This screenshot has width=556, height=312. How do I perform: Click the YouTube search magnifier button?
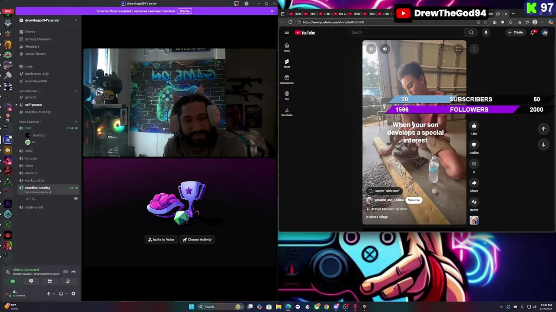[471, 32]
